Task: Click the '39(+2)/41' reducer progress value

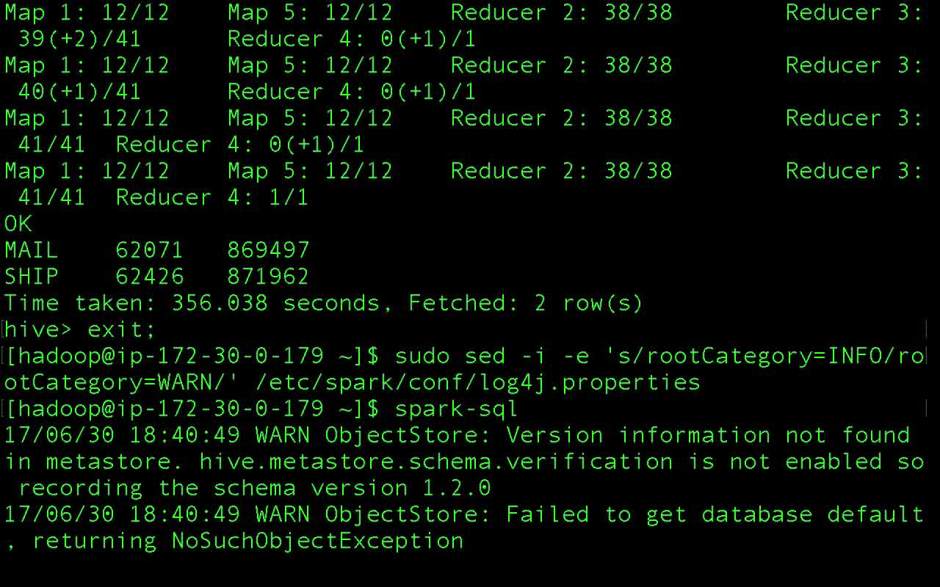Action: pos(79,39)
